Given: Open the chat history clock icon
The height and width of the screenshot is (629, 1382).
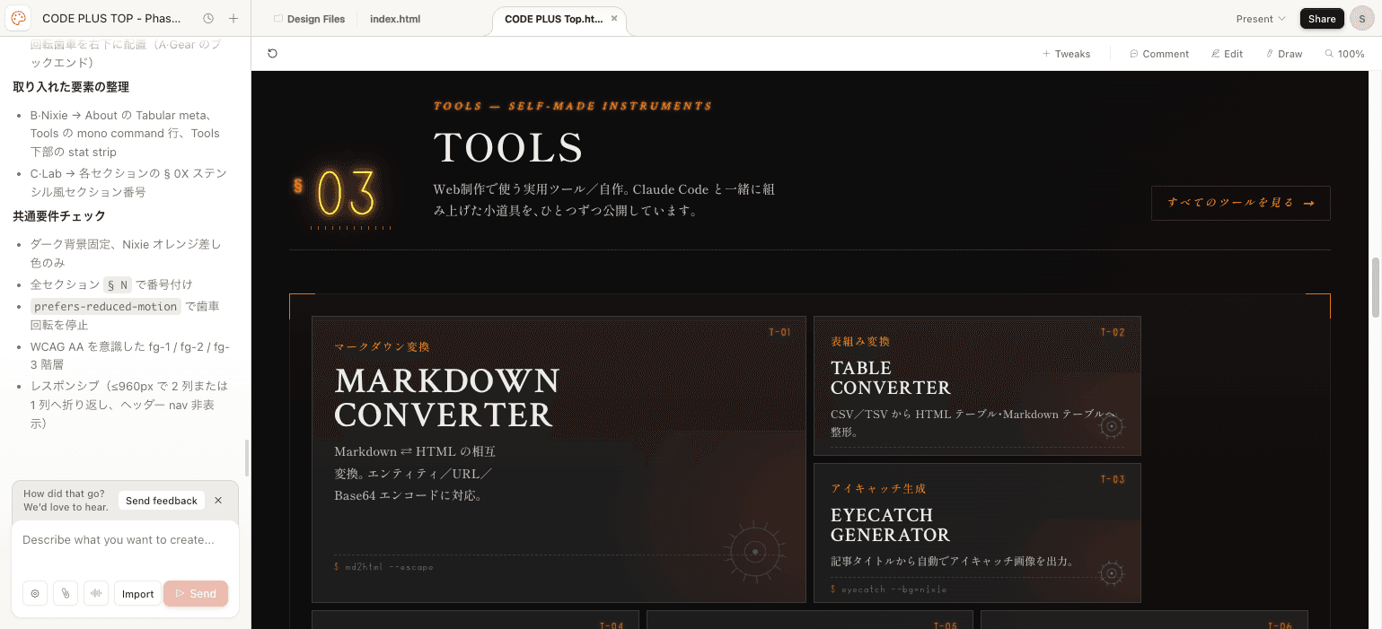Looking at the screenshot, I should pos(208,19).
